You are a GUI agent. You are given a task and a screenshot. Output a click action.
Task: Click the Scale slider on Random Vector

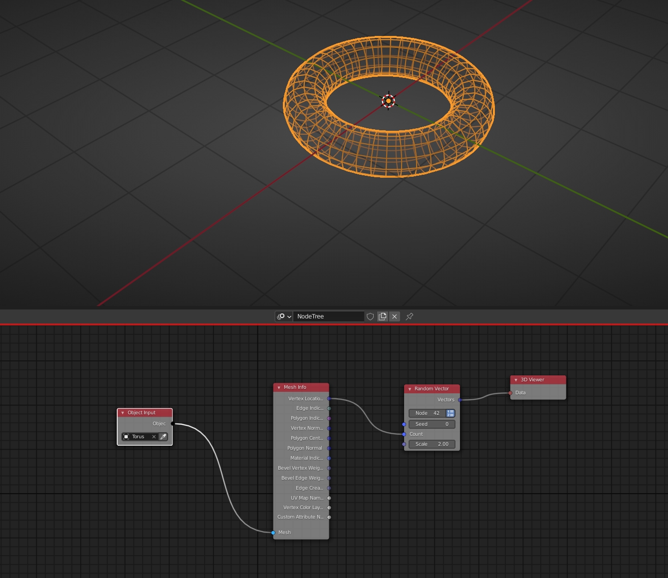[432, 444]
